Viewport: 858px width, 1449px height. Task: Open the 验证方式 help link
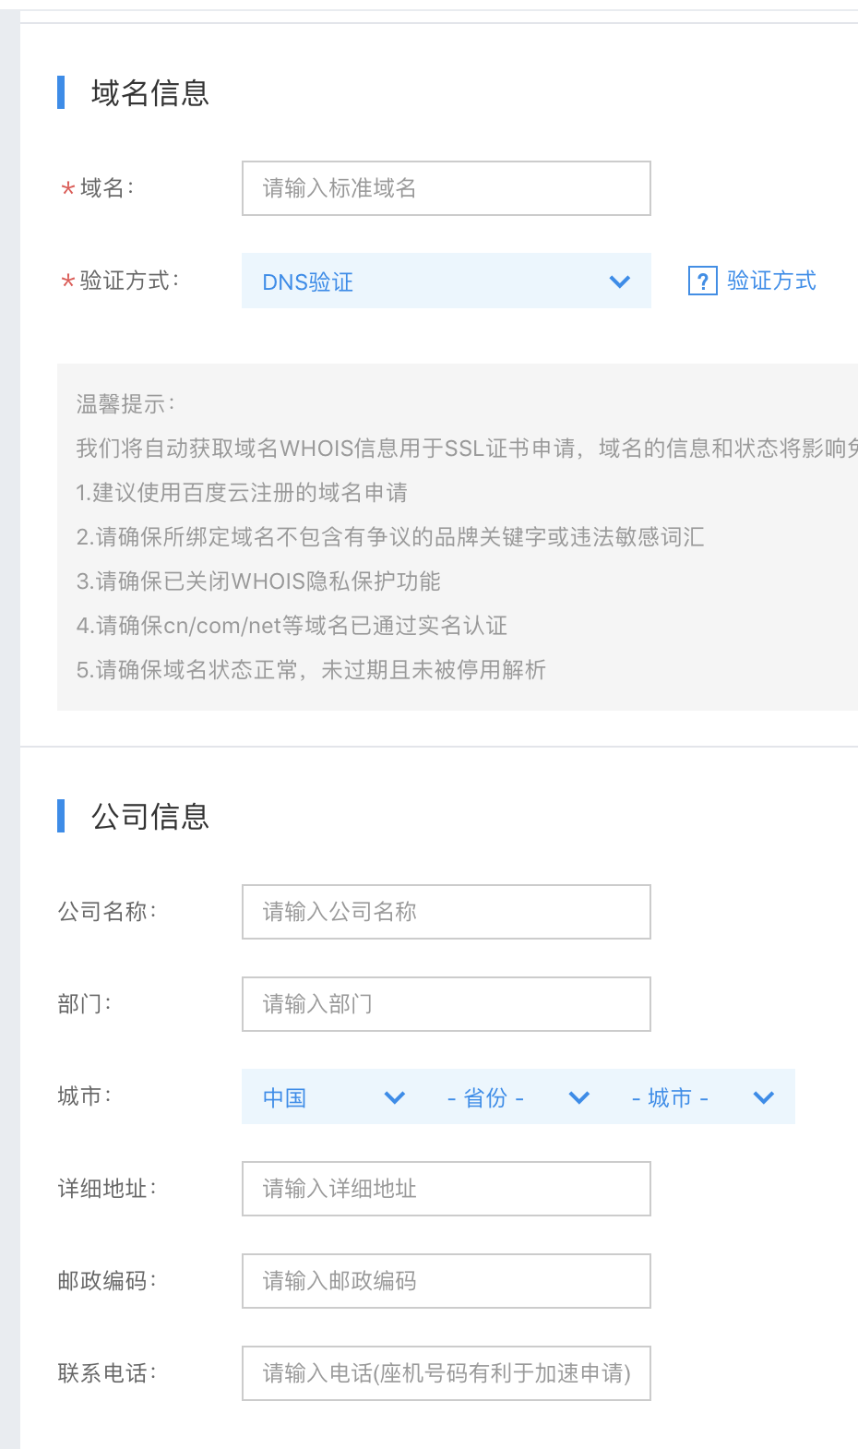771,281
